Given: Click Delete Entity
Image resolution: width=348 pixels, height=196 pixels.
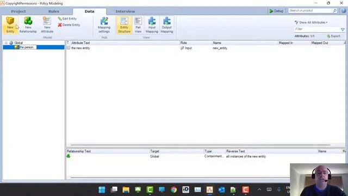Looking at the screenshot, I should click(69, 25).
